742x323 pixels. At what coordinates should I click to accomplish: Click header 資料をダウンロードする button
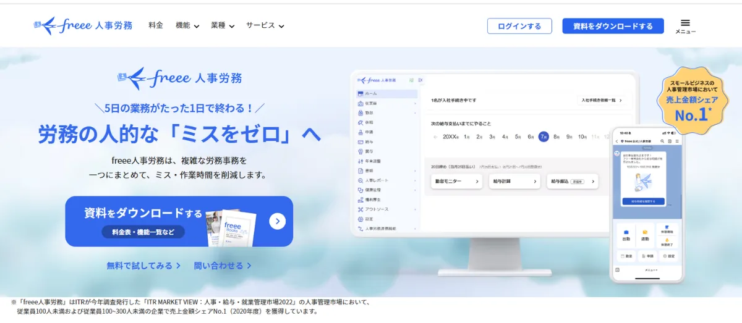coord(613,26)
